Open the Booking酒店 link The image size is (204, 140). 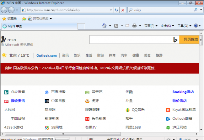[x=183, y=92]
